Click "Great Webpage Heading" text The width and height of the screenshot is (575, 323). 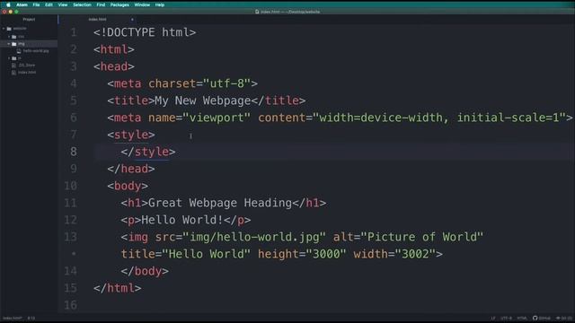click(220, 203)
